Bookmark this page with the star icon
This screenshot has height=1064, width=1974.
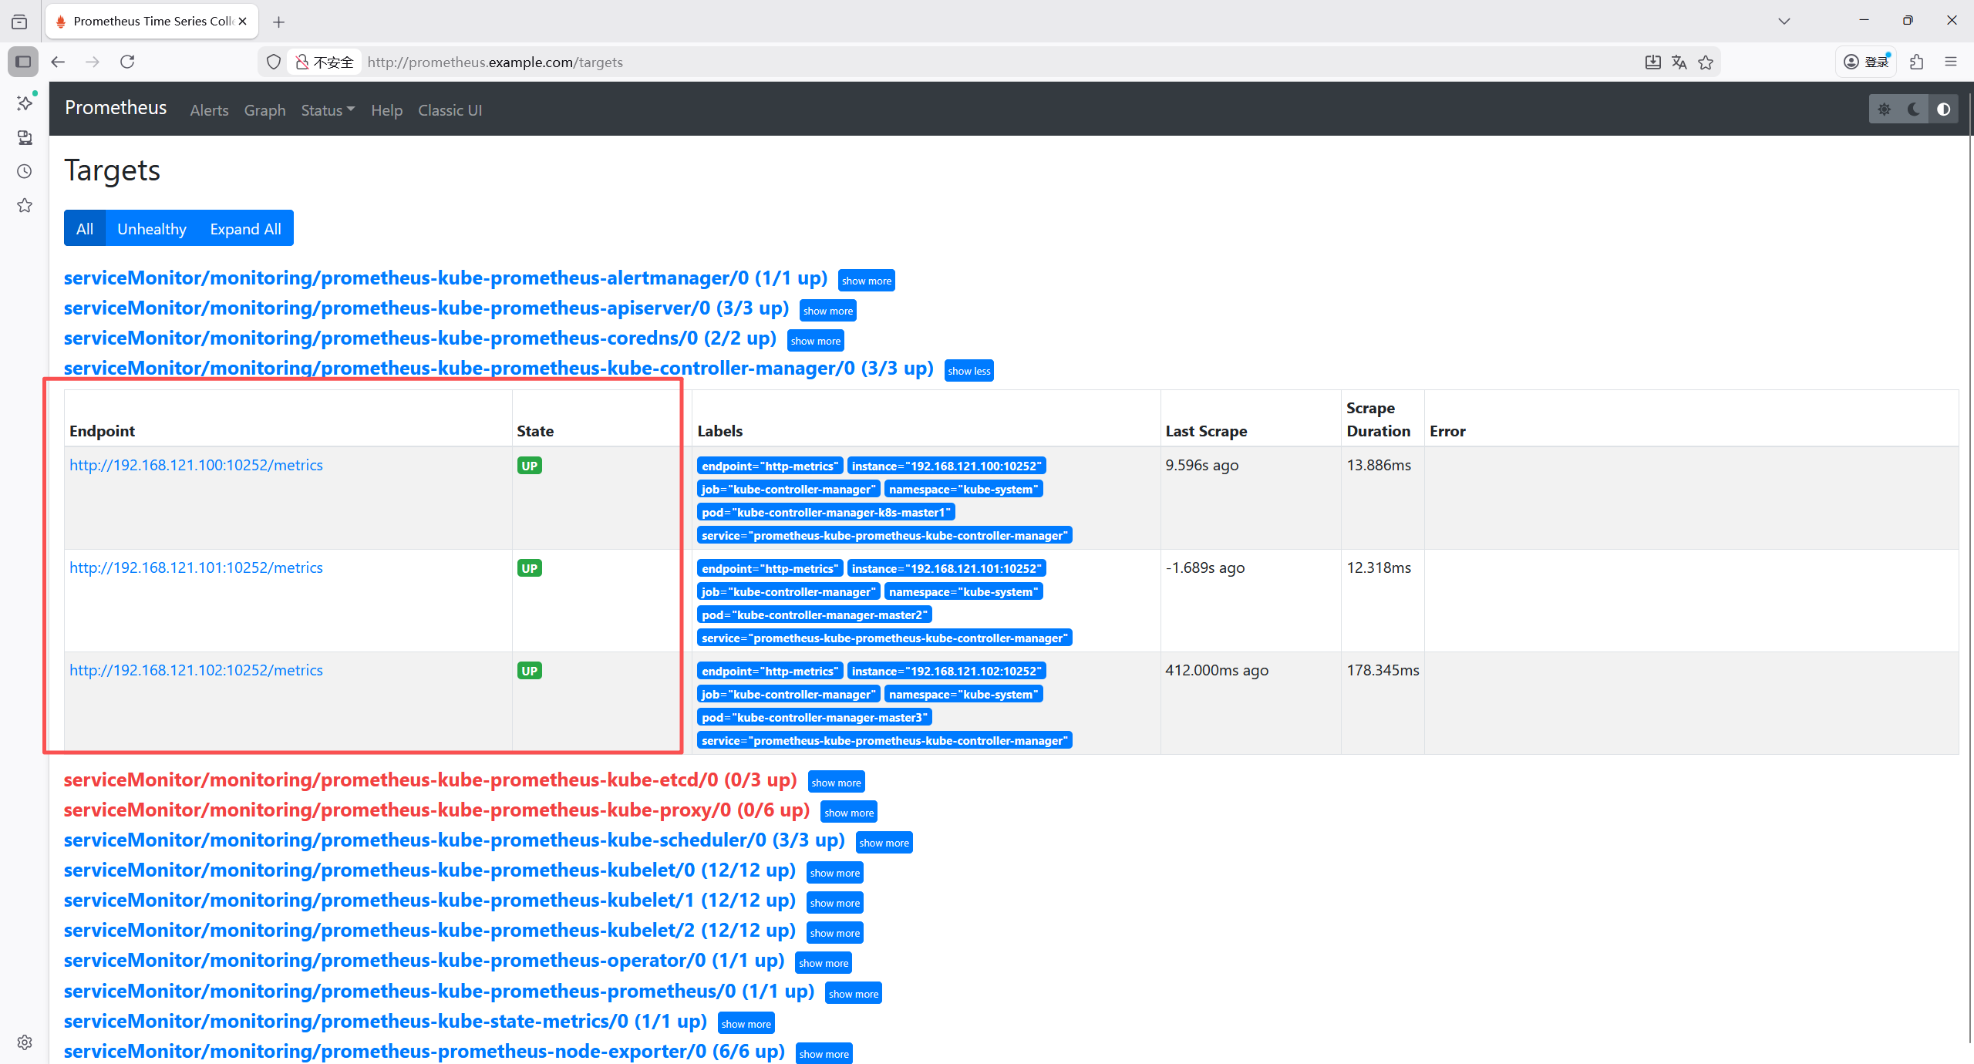tap(1706, 62)
